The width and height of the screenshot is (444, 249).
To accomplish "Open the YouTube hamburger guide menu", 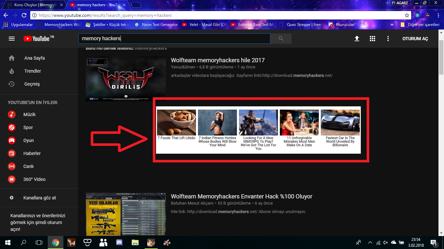I will click(x=12, y=39).
